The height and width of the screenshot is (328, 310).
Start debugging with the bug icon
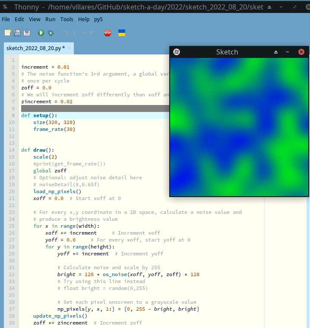coord(51,33)
